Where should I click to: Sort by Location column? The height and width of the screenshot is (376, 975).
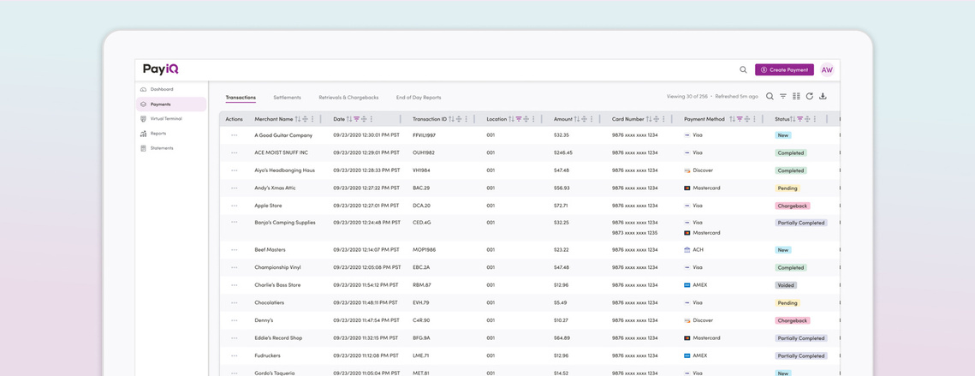tap(512, 119)
